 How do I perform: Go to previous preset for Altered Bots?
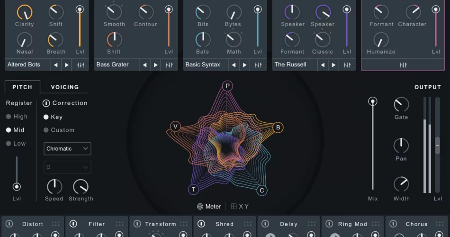[56, 65]
